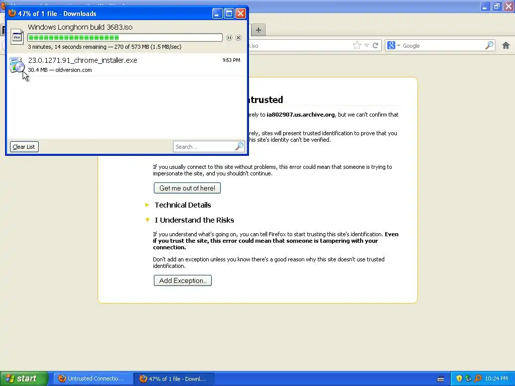Image resolution: width=515 pixels, height=386 pixels.
Task: Switch to Downloads window taskbar item
Action: point(174,378)
